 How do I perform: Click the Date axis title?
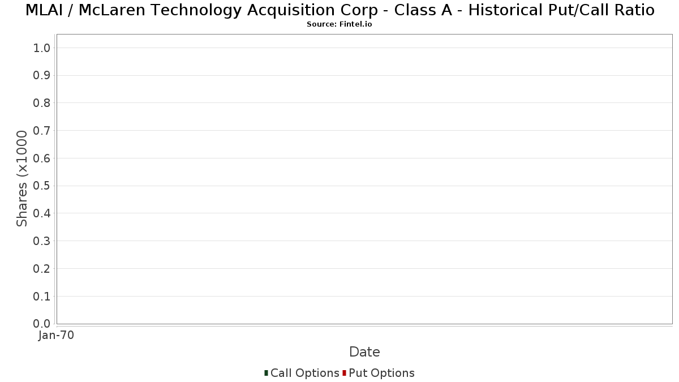364,352
